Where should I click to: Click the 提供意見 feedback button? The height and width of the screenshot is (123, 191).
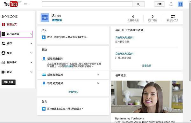click(9, 82)
